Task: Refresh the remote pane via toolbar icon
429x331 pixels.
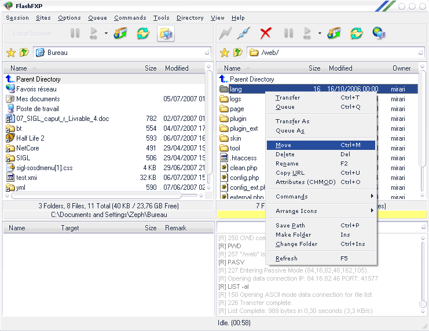Action: click(357, 34)
